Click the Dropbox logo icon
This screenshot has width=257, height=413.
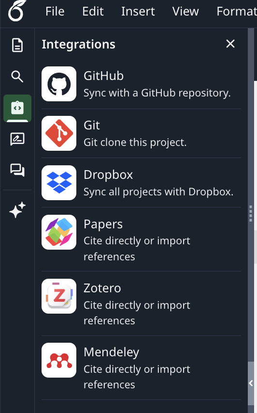(x=59, y=183)
